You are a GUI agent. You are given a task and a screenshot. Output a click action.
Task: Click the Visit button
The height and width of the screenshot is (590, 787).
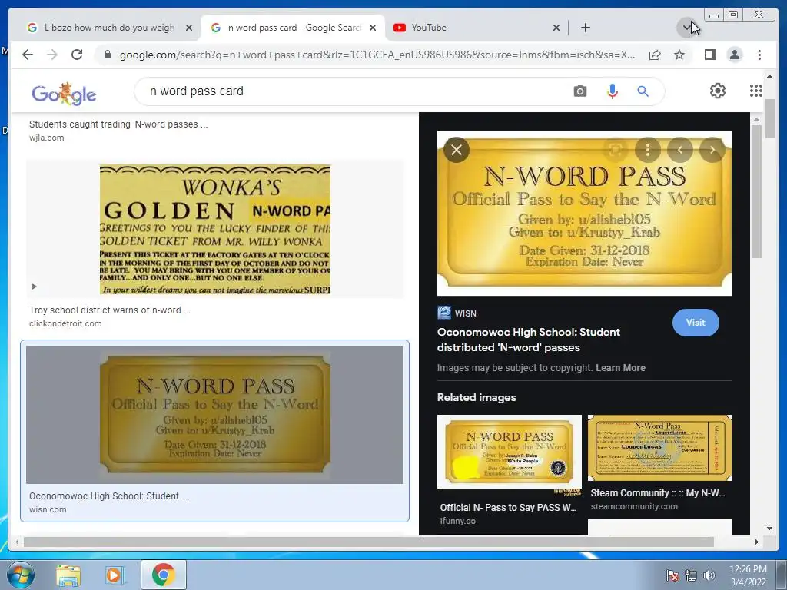[695, 323]
